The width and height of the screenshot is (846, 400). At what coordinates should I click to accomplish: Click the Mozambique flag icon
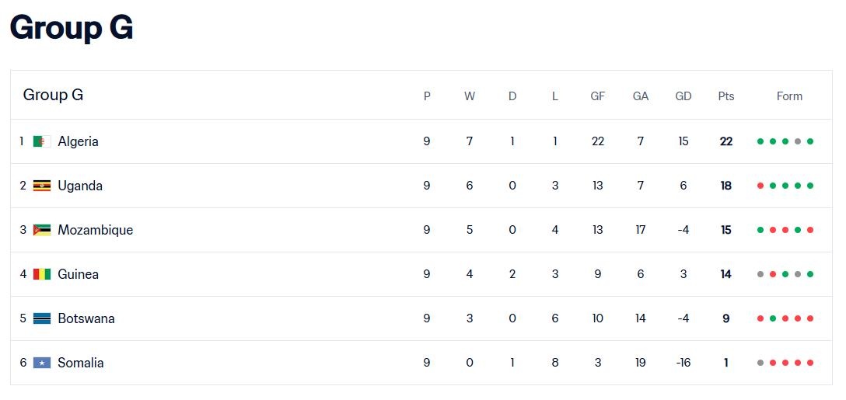[x=42, y=230]
